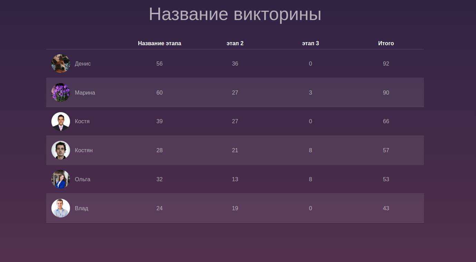Click Влад's avatar photo
This screenshot has height=262, width=476.
tap(61, 208)
